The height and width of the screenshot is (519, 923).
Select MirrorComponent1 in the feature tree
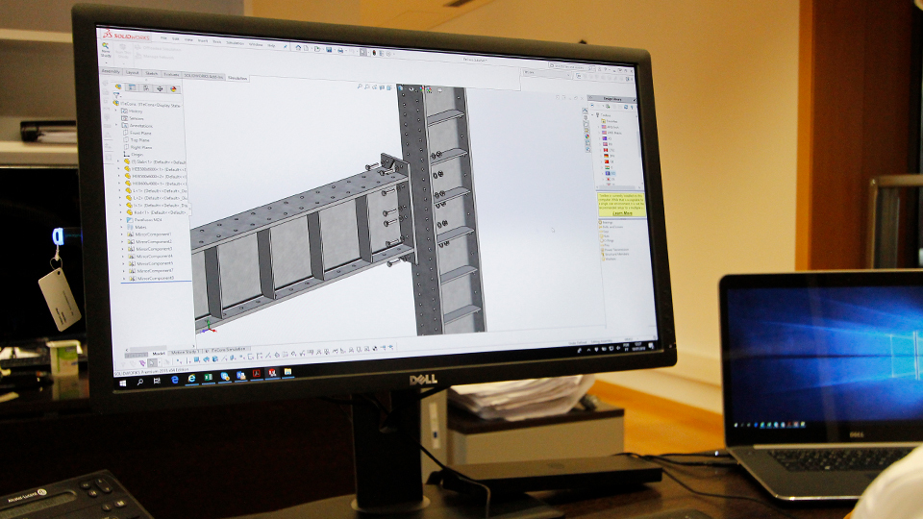point(154,234)
